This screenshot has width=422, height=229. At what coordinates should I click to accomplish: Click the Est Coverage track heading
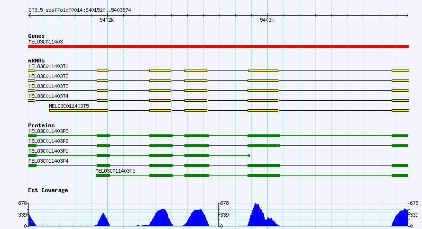pyautogui.click(x=48, y=190)
